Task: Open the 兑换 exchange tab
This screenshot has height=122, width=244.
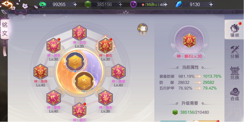Action: [x=235, y=73]
